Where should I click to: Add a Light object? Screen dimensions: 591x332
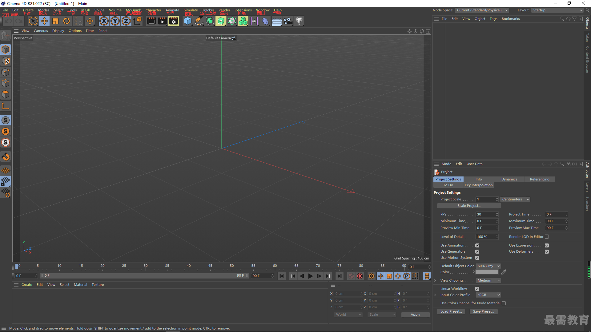pos(299,21)
